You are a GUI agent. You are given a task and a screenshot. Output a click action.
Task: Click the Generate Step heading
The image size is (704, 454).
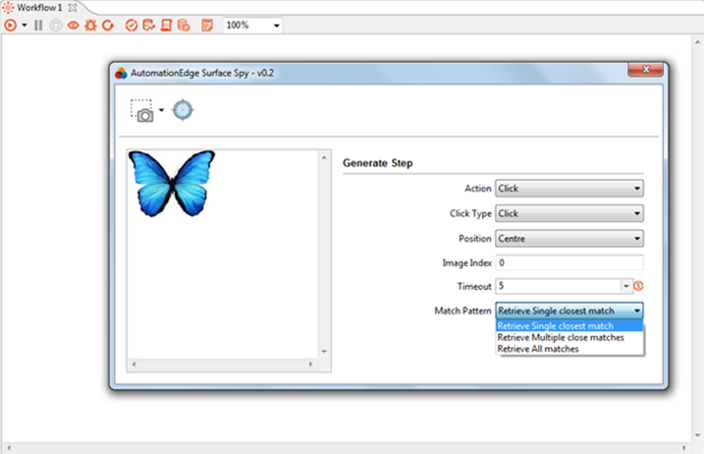click(x=378, y=163)
